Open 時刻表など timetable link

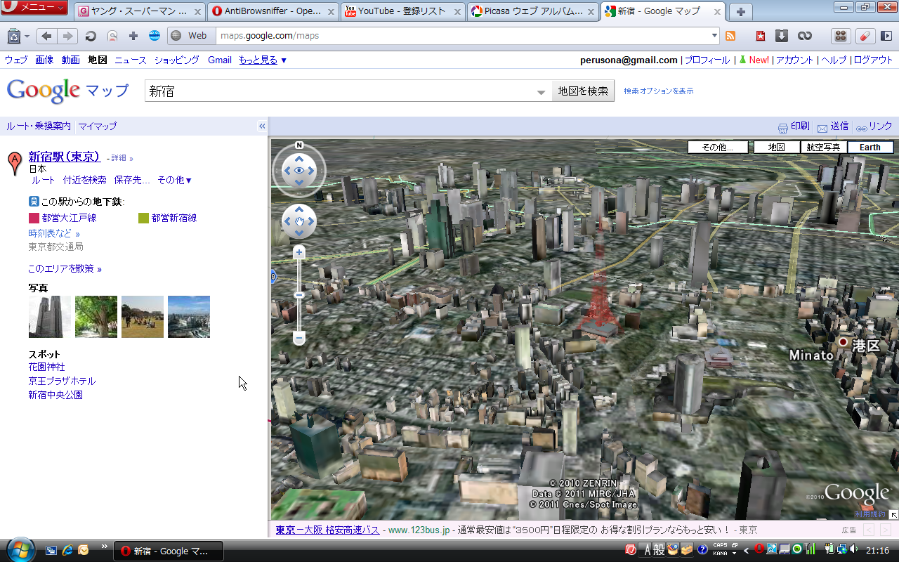(54, 233)
